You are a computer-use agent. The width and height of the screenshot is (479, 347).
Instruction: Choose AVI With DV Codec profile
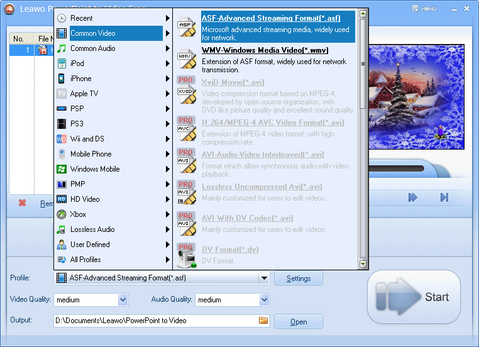point(247,218)
